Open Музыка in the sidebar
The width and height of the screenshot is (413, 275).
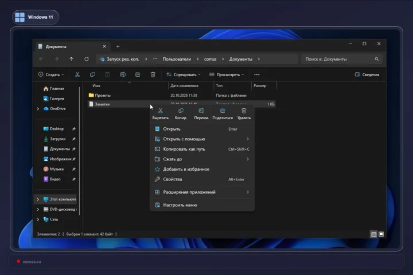53,169
